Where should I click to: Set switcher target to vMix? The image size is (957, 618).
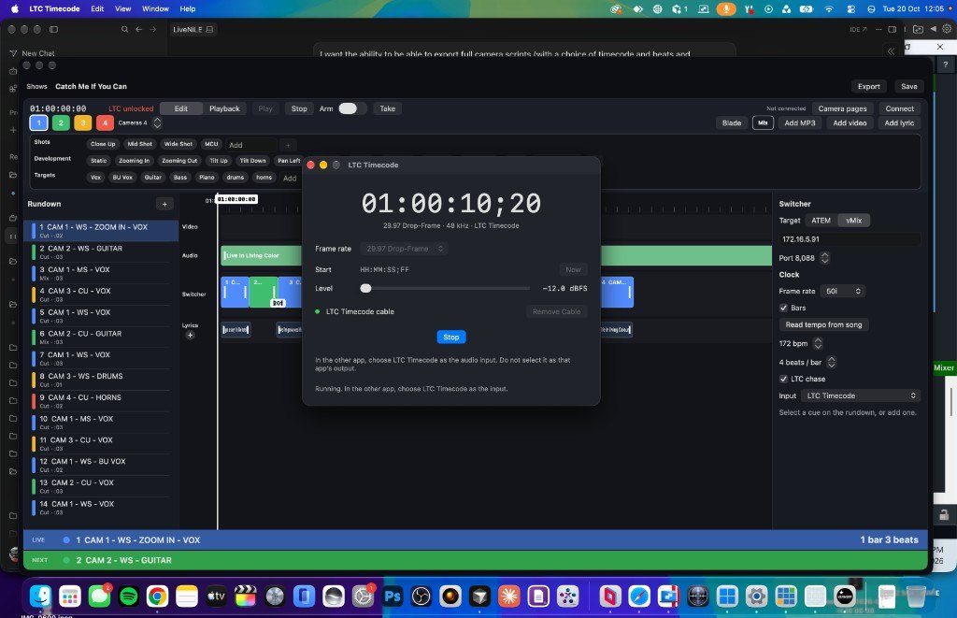854,221
